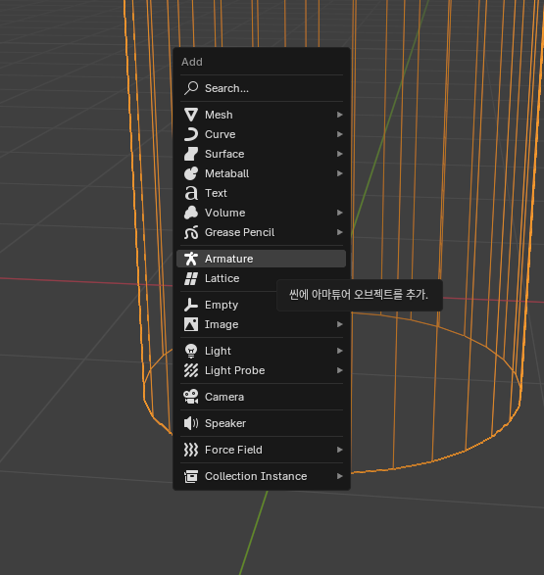Click the Lattice grid icon
The width and height of the screenshot is (544, 575).
point(191,279)
